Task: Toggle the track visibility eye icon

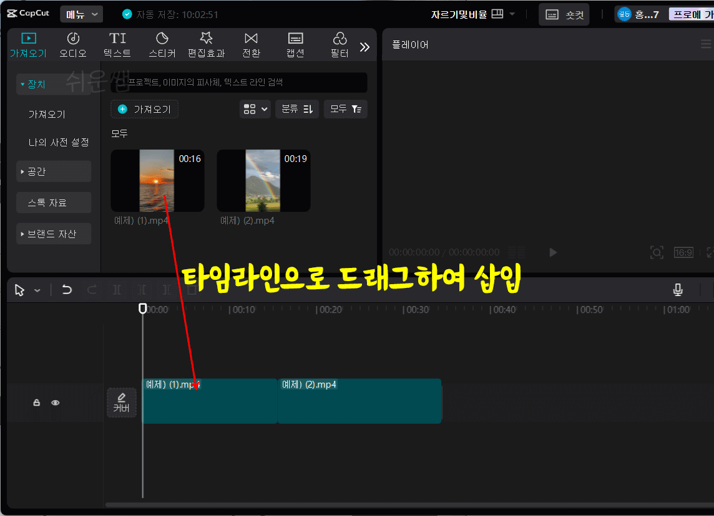Action: tap(56, 403)
